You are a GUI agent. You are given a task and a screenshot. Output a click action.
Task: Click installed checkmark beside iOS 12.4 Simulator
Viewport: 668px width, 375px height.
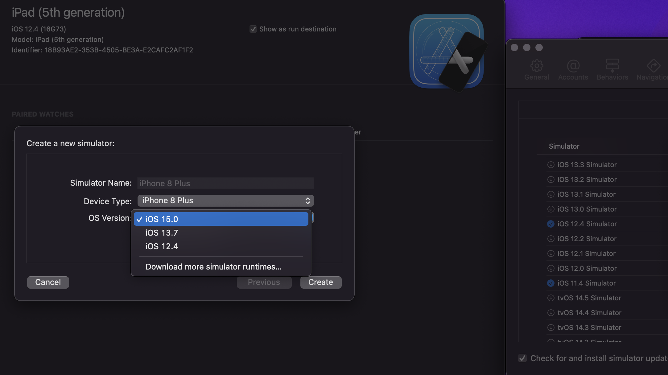pyautogui.click(x=551, y=224)
